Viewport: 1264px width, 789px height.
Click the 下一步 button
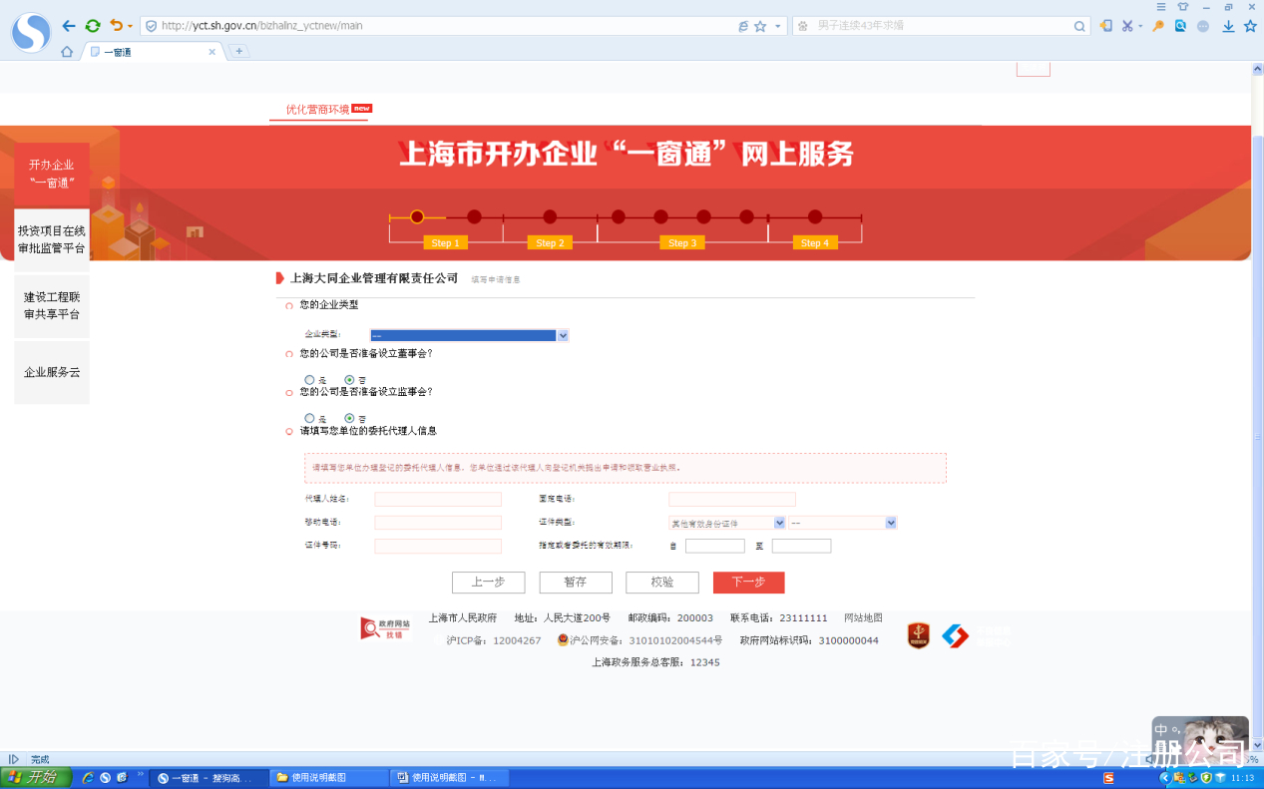[x=748, y=583]
